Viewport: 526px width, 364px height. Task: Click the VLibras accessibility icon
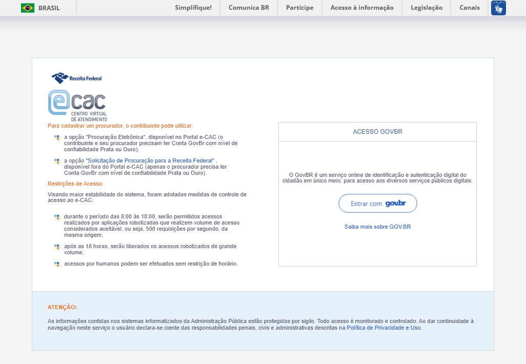[x=498, y=8]
